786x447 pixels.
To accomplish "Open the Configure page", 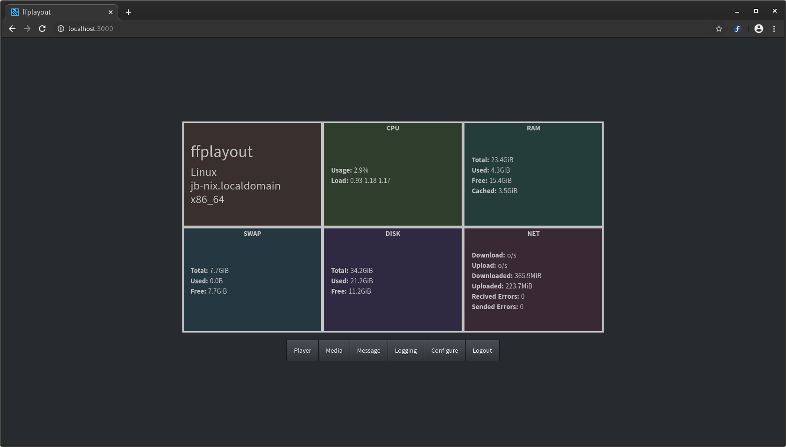I will click(445, 350).
